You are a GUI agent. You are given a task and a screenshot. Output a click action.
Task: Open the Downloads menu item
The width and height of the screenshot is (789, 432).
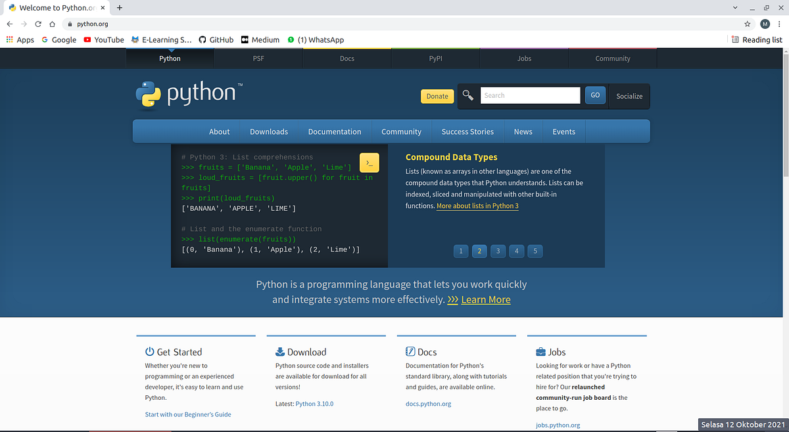tap(268, 131)
